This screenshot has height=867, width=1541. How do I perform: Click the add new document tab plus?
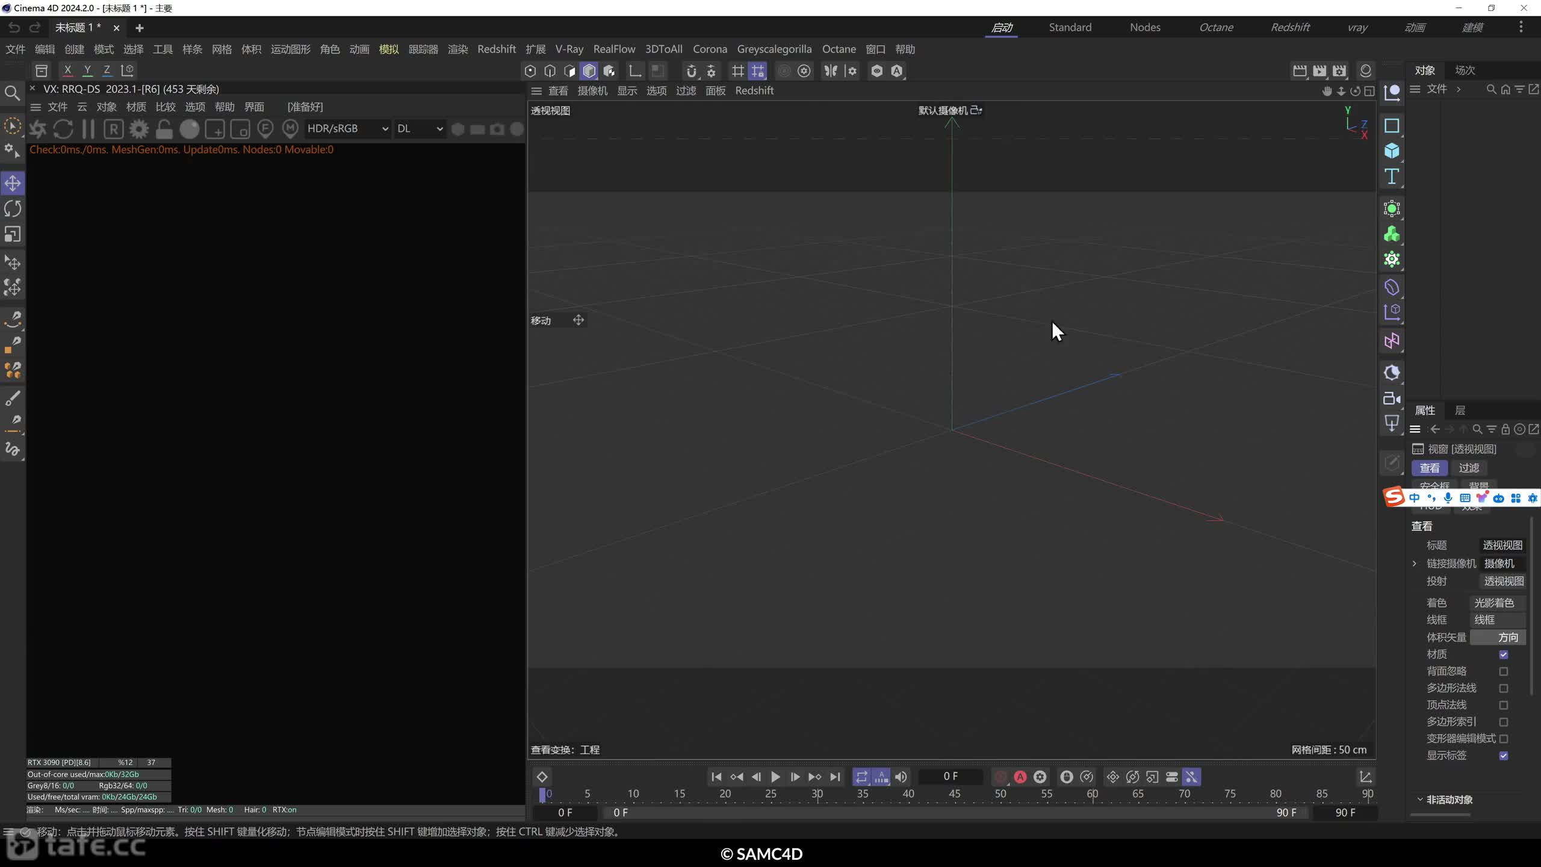(x=139, y=28)
